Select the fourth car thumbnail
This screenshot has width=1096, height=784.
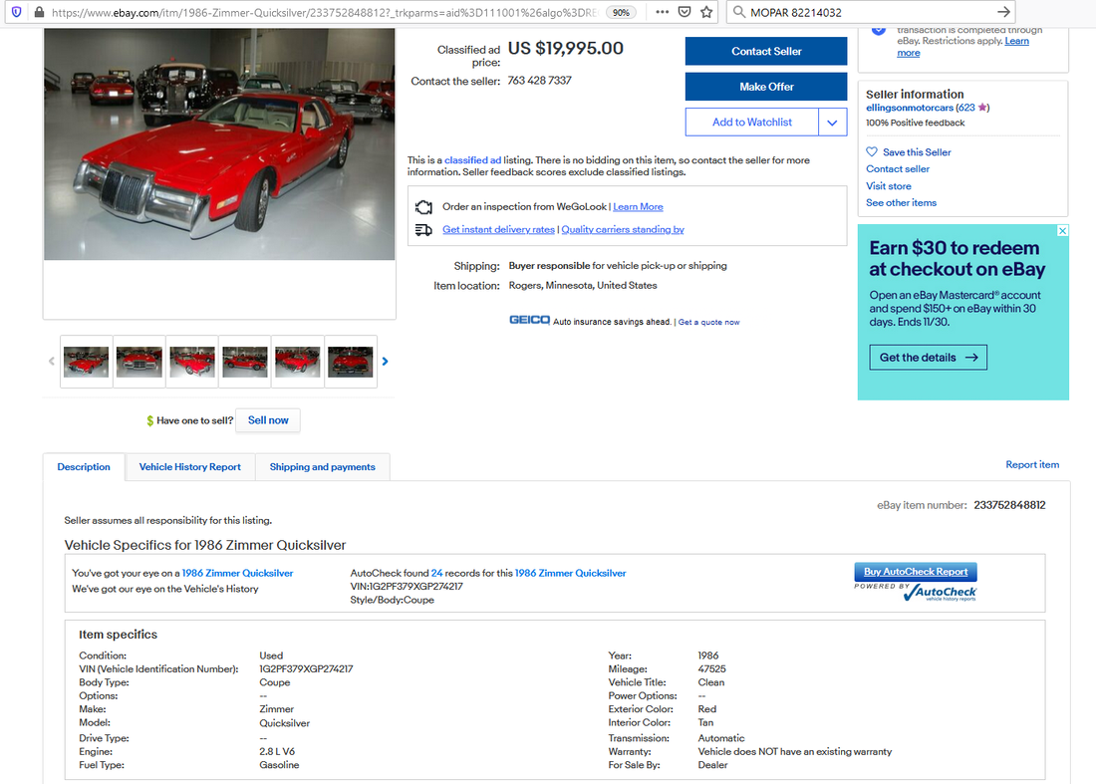[x=245, y=362]
